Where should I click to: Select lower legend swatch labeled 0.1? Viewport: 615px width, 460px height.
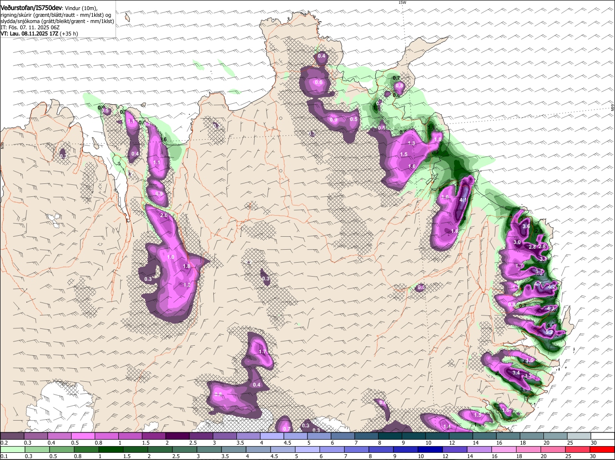pos(12,449)
